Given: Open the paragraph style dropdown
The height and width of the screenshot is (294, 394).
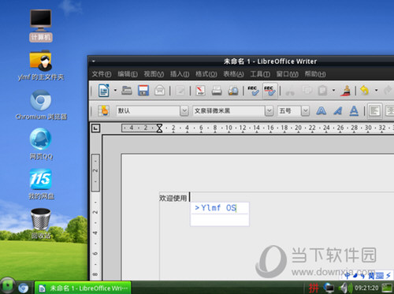Looking at the screenshot, I should click(184, 111).
